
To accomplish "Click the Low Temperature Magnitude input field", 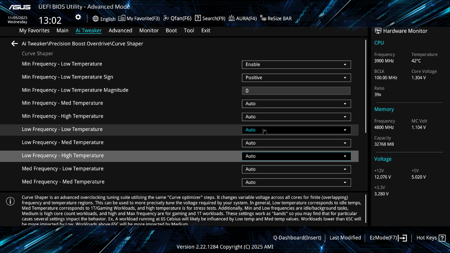I will [x=296, y=91].
